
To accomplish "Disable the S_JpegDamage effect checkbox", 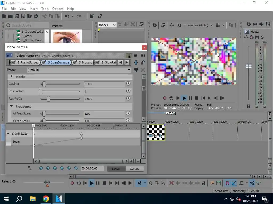I will point(43,62).
